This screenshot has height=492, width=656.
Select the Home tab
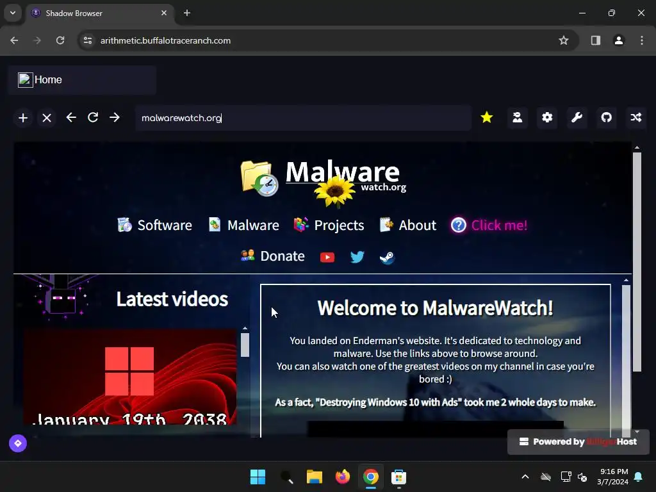click(81, 79)
